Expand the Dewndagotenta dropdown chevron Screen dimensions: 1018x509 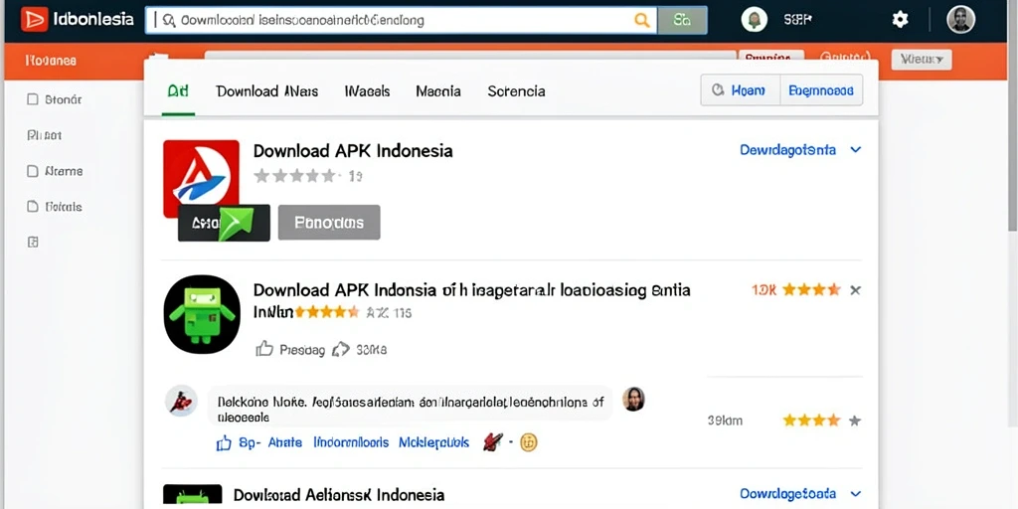coord(856,150)
